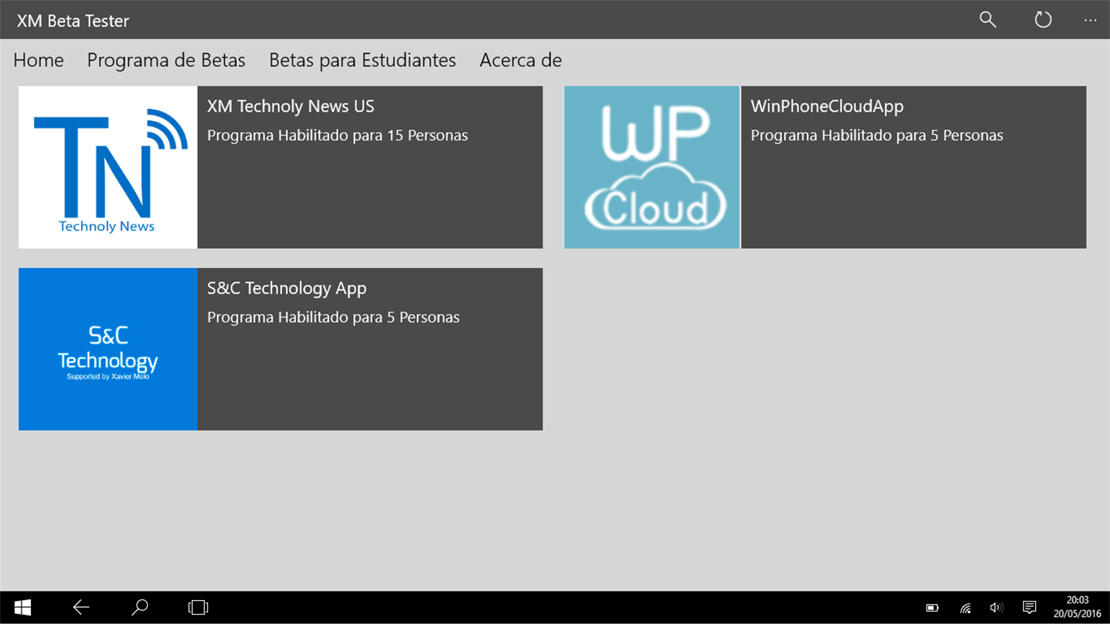Click the WP Cloud logo thumbnail
The width and height of the screenshot is (1110, 624).
(652, 167)
